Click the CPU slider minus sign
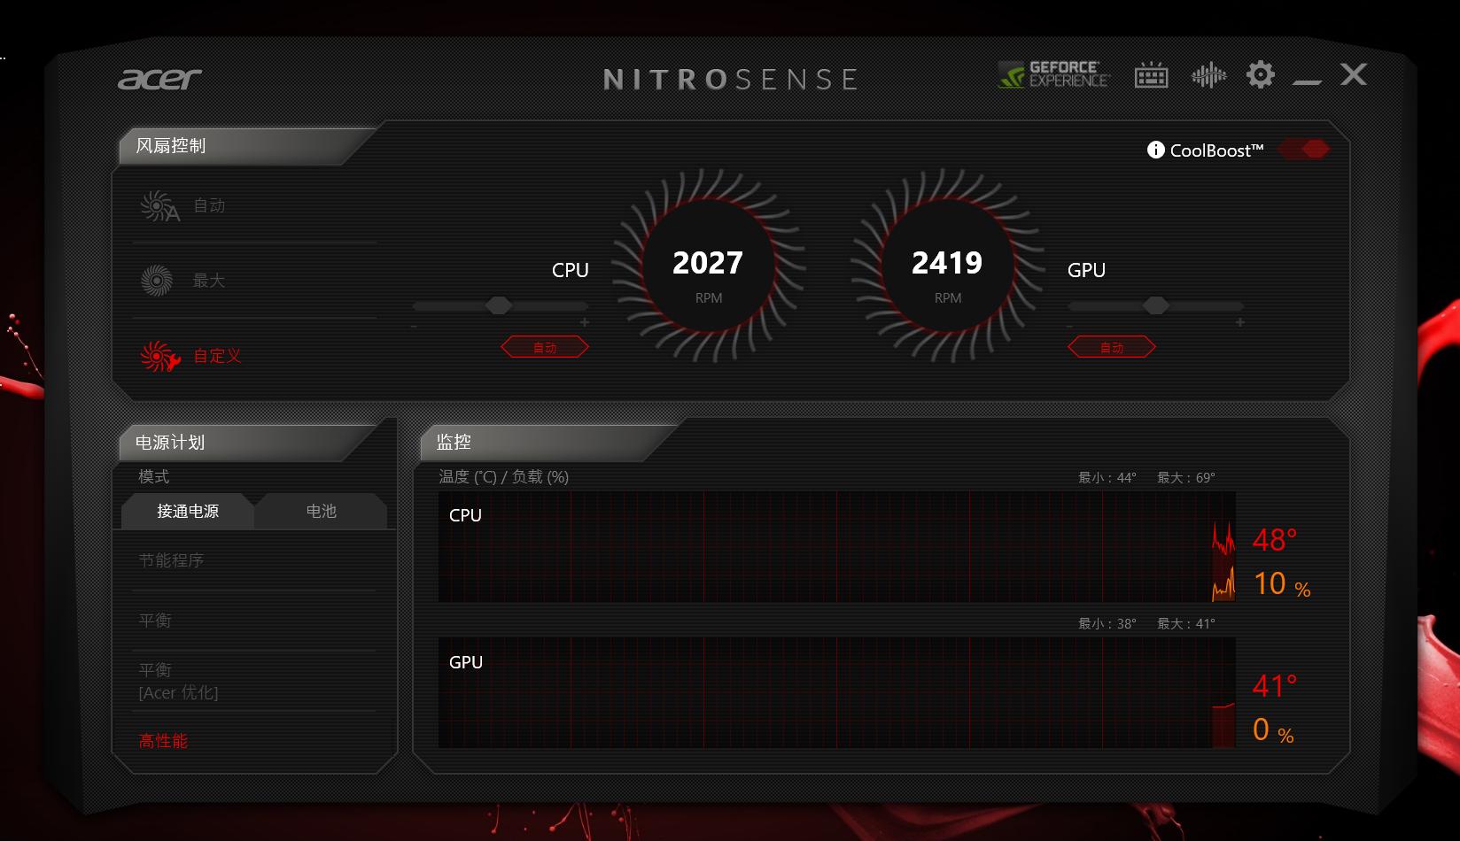This screenshot has height=841, width=1460. [x=414, y=326]
